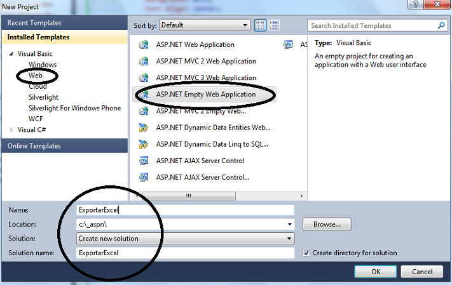The image size is (452, 285).
Task: Close the New Project dialog
Action: pos(437,4)
